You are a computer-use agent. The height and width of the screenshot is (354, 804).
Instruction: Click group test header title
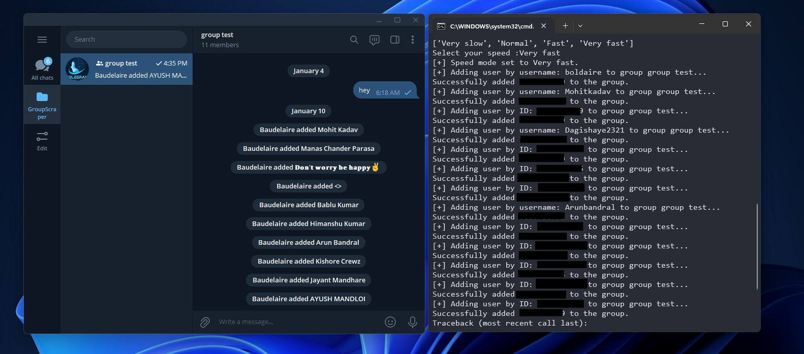[x=217, y=35]
